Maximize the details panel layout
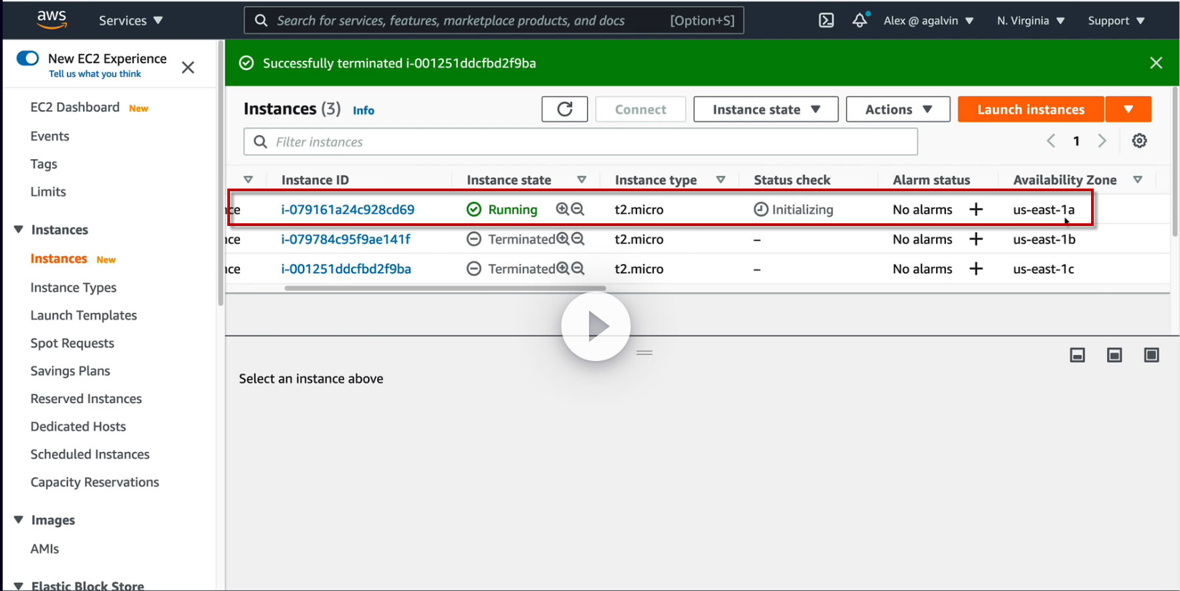The height and width of the screenshot is (591, 1180). click(1151, 355)
